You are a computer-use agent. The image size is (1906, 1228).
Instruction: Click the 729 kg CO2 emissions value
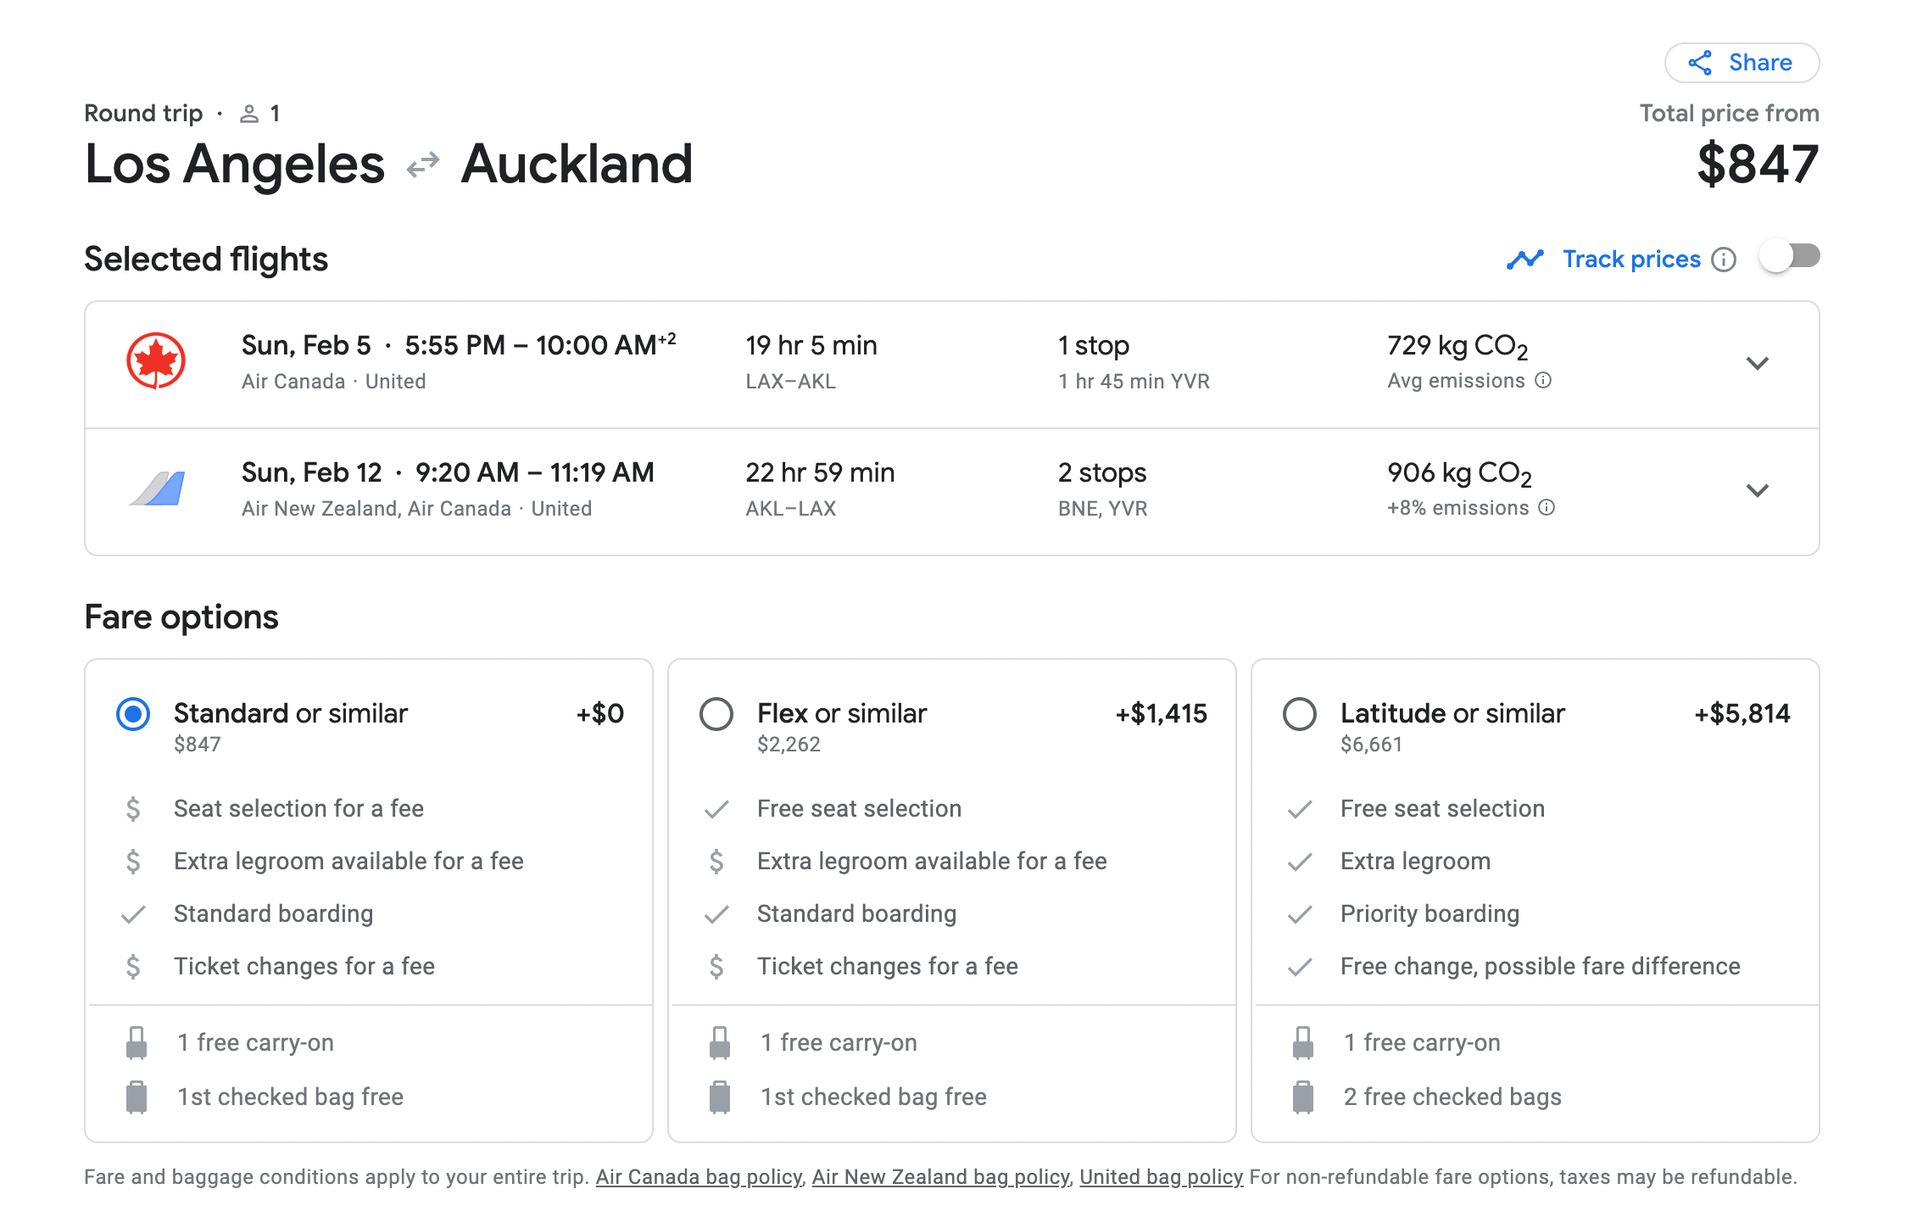(x=1457, y=346)
